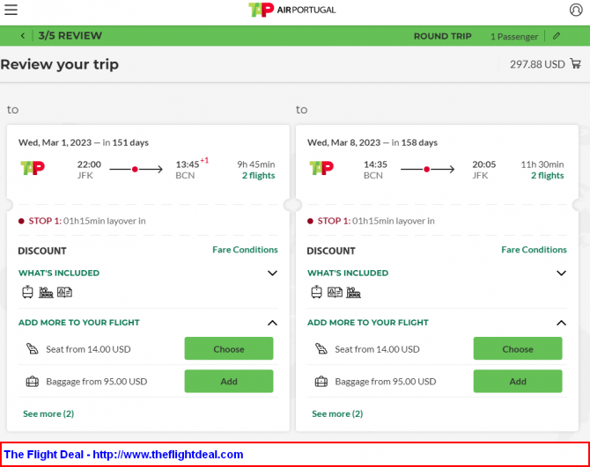Click the 1 Passenger label
Viewport: 590px width, 467px height.
pos(514,36)
